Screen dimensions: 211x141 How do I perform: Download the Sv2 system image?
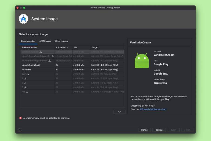28,74
